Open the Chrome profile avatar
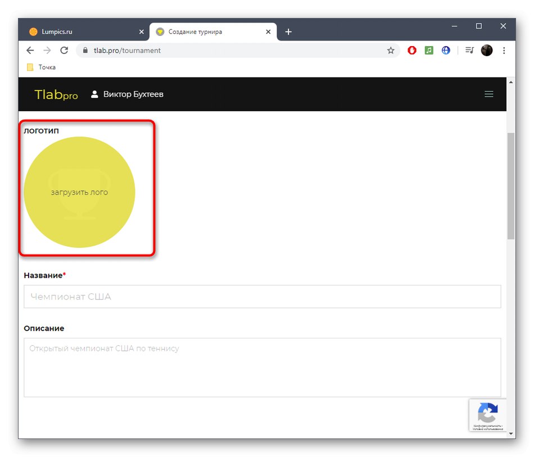 click(x=487, y=51)
